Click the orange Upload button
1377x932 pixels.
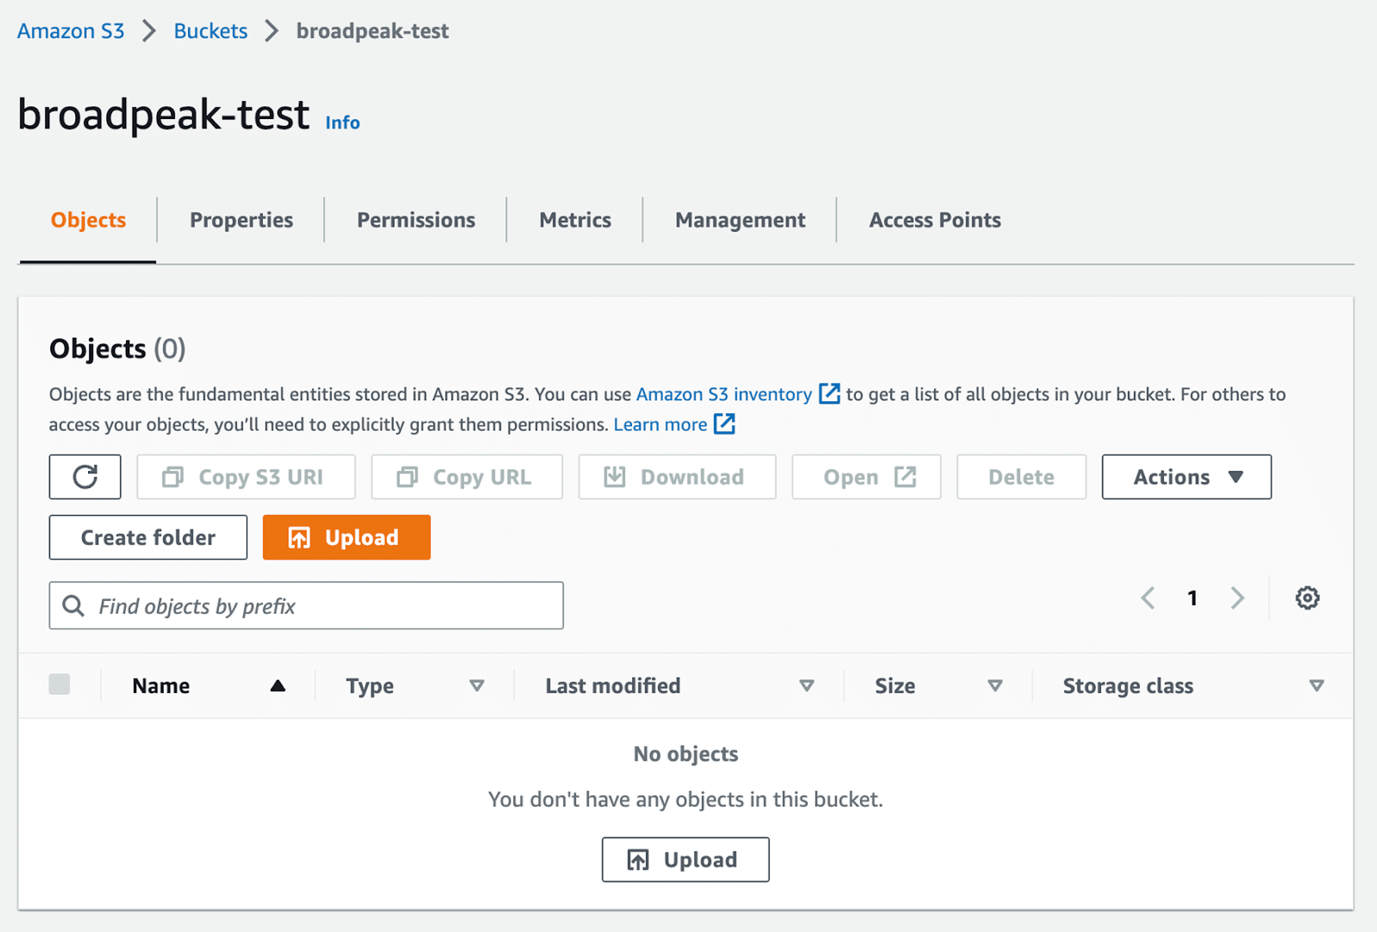[346, 538]
